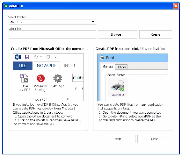Toggle Bold B formatting button
This screenshot has width=182, height=157.
click(x=76, y=88)
